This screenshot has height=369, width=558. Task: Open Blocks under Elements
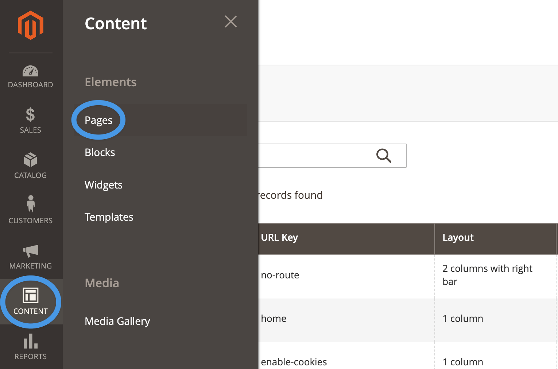(x=100, y=152)
